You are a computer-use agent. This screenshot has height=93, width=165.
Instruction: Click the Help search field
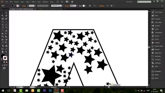144,2
